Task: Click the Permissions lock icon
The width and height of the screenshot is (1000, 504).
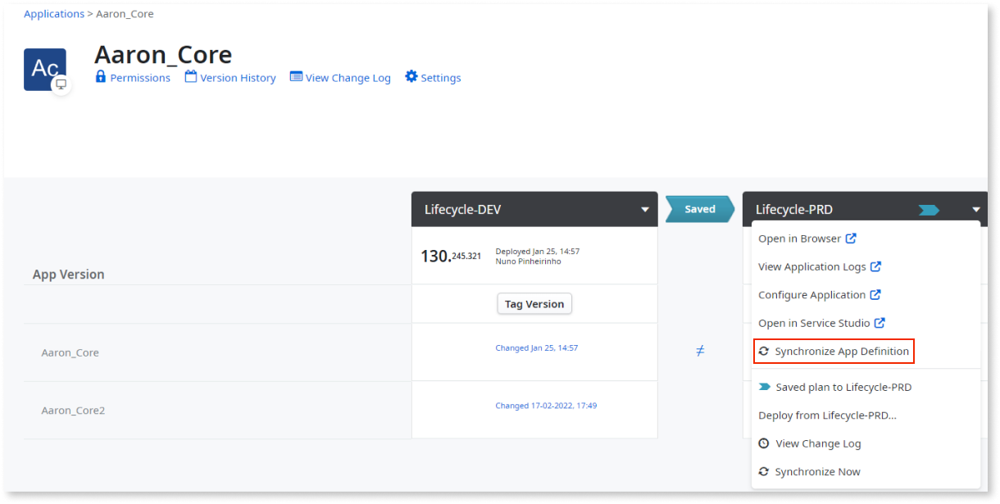Action: click(101, 77)
